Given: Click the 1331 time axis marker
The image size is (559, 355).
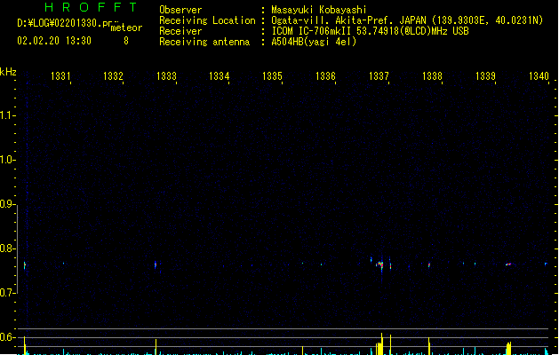Looking at the screenshot, I should click(x=60, y=75).
